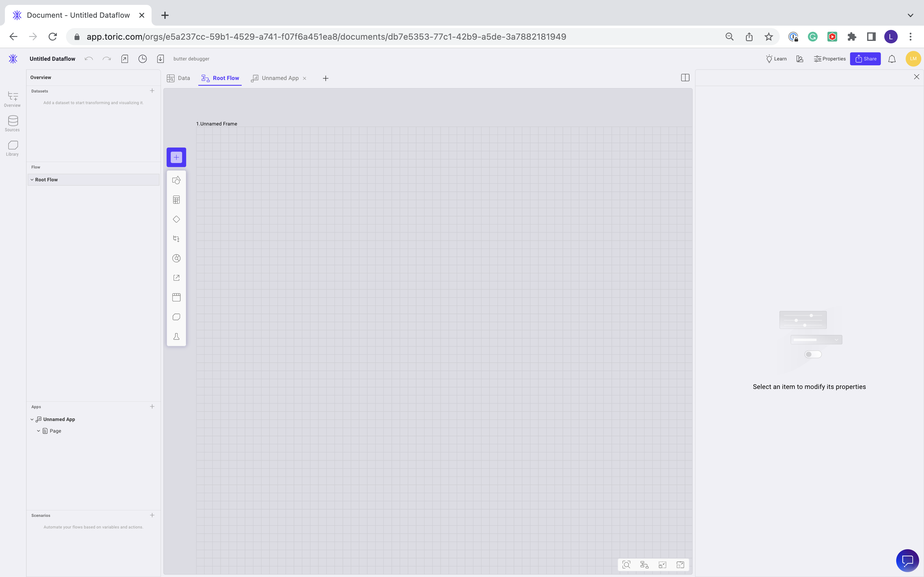Select the branch transform tool

[176, 239]
